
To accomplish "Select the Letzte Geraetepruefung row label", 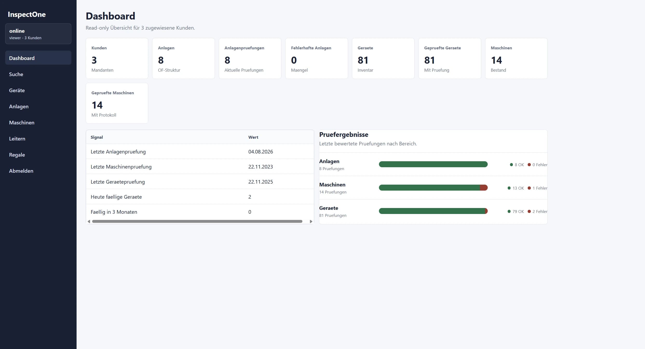I will tap(118, 182).
